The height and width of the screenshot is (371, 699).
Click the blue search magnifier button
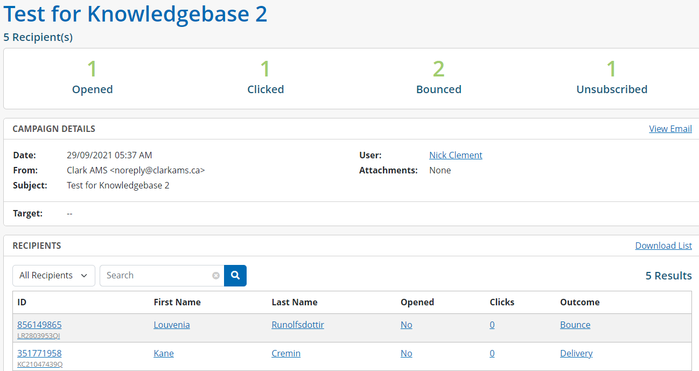pyautogui.click(x=235, y=276)
